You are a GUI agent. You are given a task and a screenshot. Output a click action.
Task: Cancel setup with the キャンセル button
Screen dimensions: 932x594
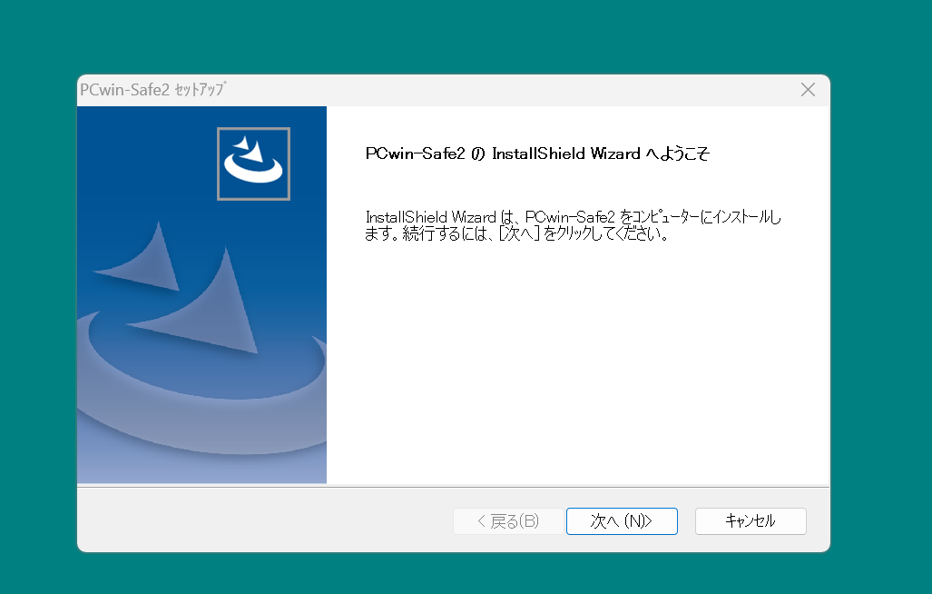tap(751, 520)
